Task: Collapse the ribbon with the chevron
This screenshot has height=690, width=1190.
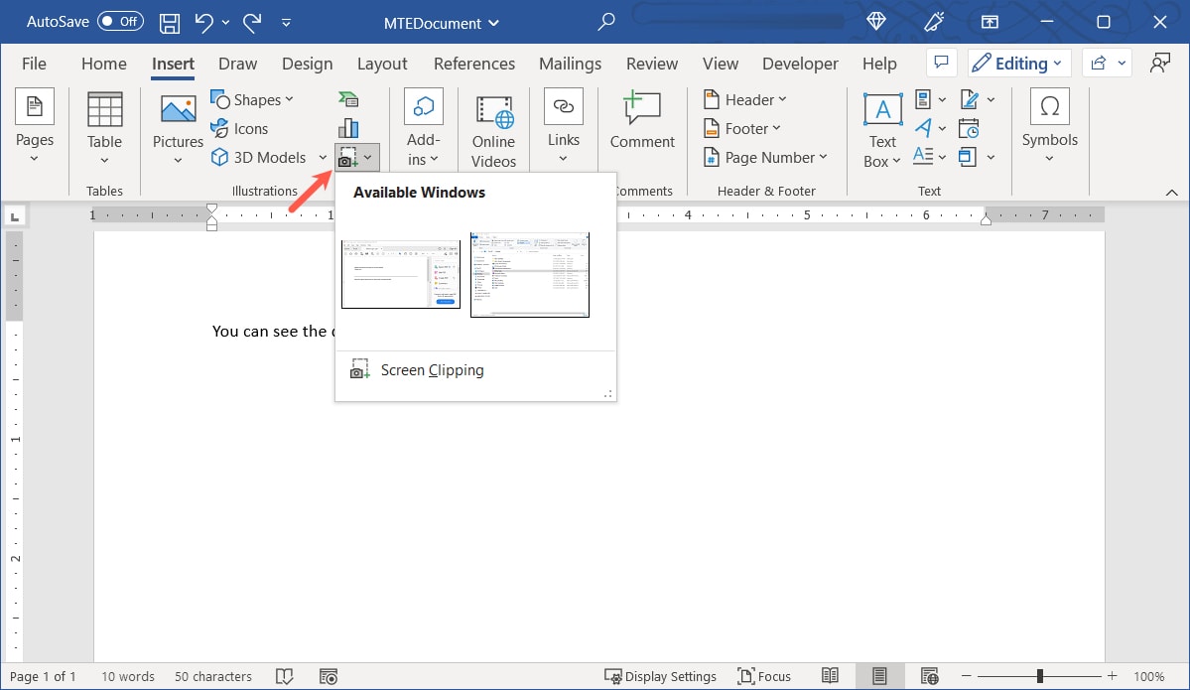Action: pos(1172,191)
